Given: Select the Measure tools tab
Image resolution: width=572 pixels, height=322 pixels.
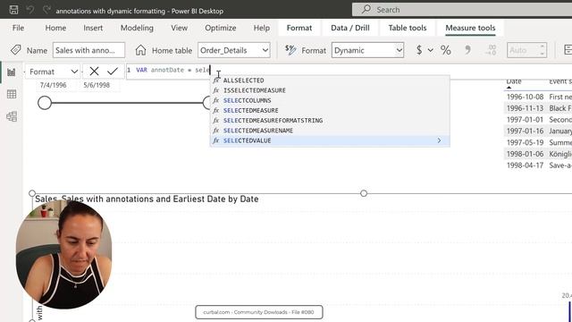Looking at the screenshot, I should pyautogui.click(x=470, y=28).
